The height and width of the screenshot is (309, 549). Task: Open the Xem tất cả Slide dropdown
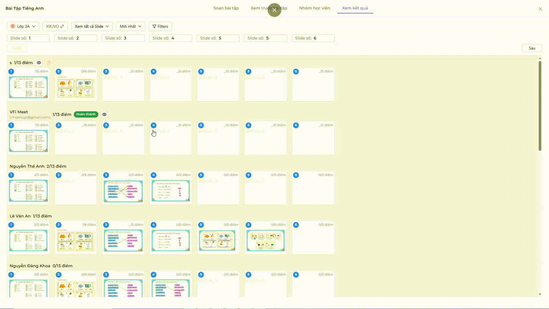(x=92, y=26)
